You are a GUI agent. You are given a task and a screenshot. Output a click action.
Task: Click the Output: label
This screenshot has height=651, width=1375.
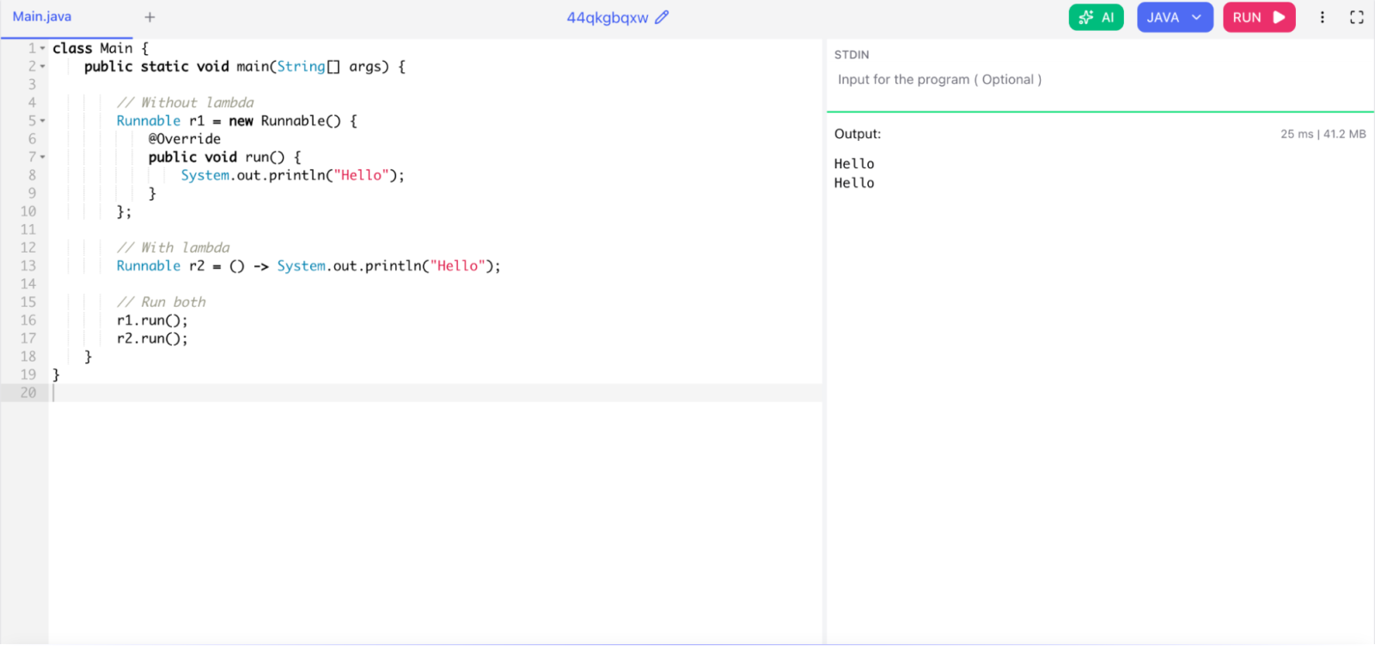(858, 134)
